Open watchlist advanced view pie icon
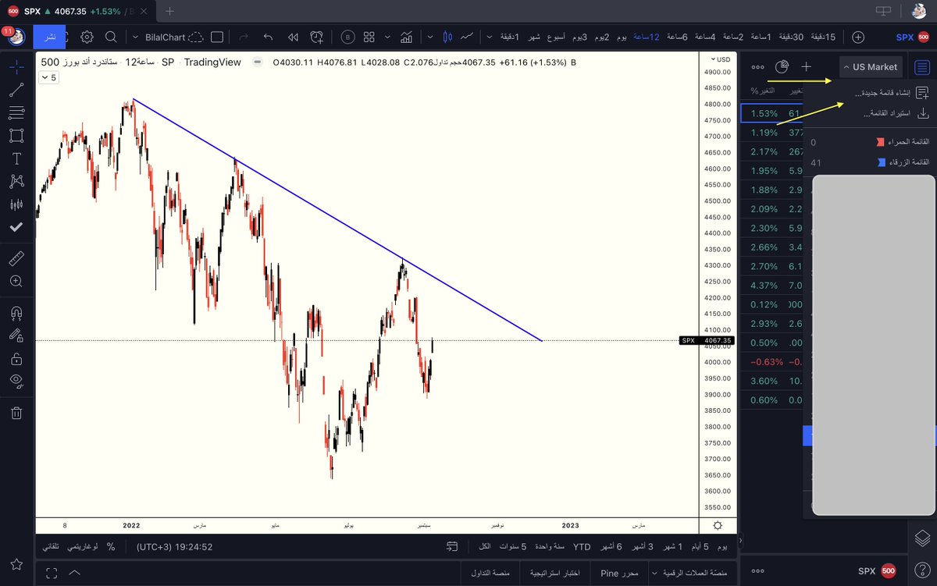 [782, 67]
